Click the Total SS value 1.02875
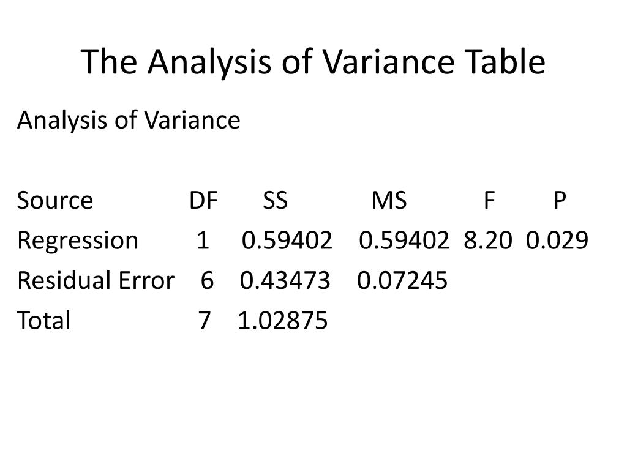The width and height of the screenshot is (627, 470). (283, 320)
